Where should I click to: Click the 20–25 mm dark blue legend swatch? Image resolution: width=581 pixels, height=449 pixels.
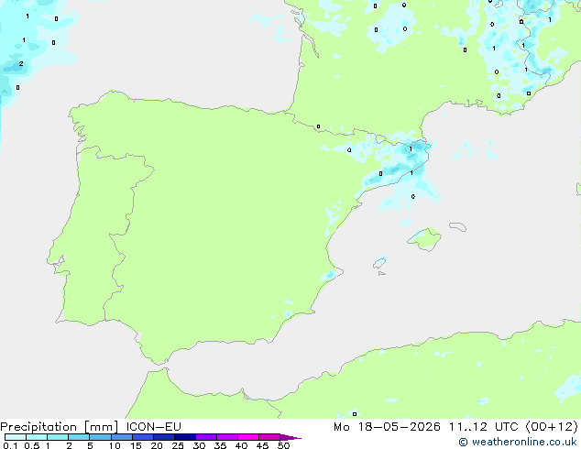(x=164, y=437)
